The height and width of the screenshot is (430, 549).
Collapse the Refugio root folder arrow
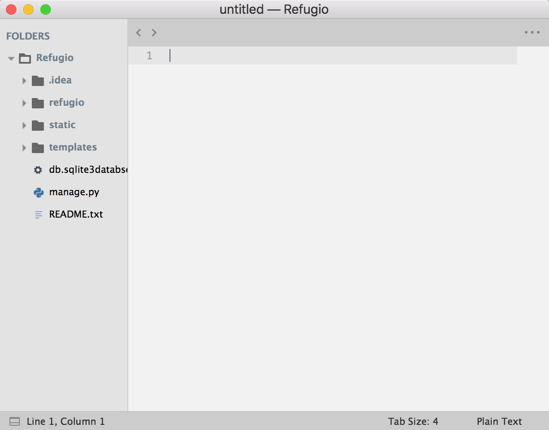[x=11, y=58]
